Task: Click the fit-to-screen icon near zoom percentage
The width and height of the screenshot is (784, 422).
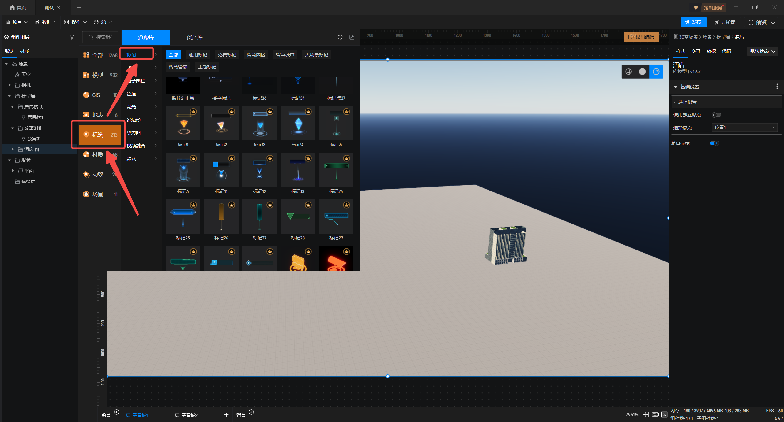Action: tap(646, 414)
